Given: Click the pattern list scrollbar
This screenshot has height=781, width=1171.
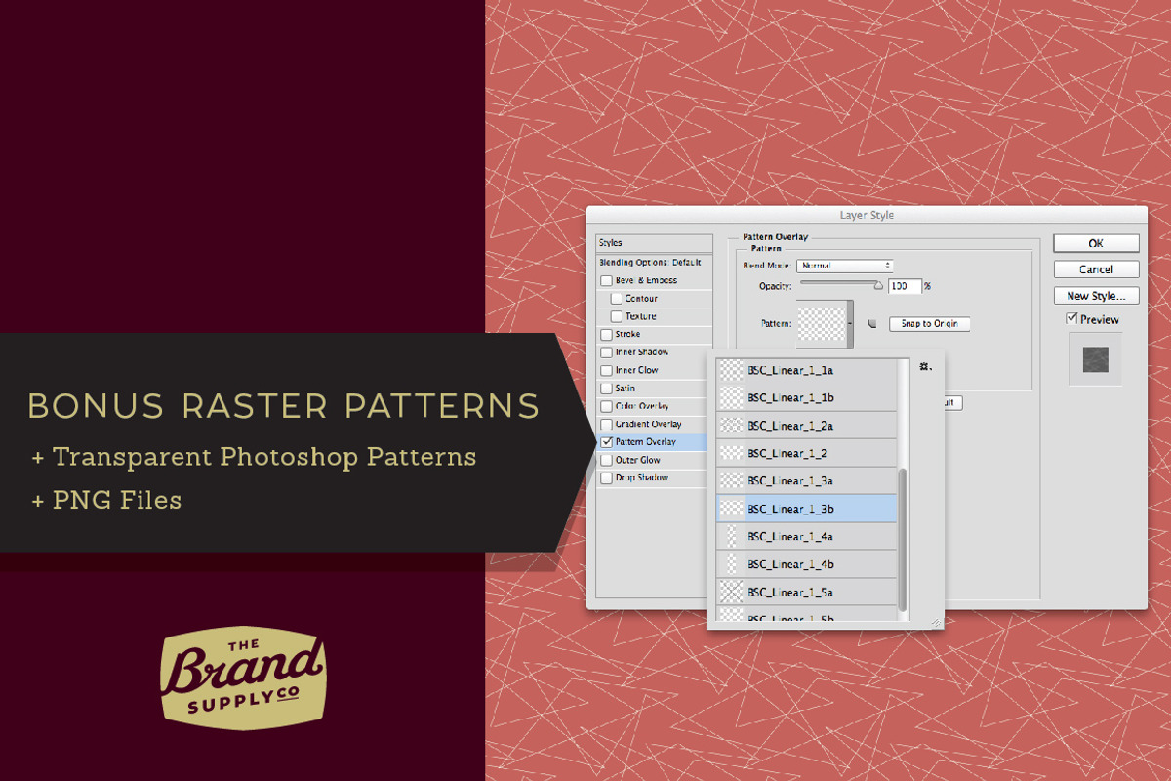Looking at the screenshot, I should [x=903, y=539].
